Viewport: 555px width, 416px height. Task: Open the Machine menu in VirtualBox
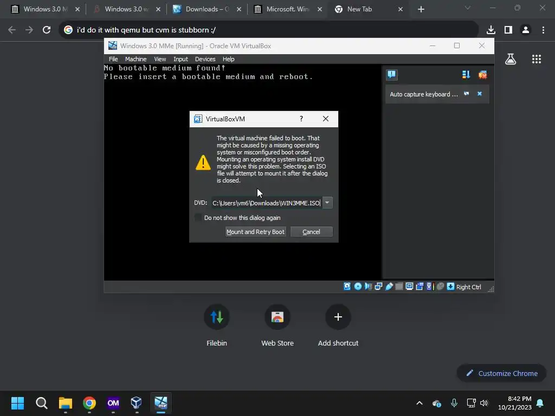(135, 59)
